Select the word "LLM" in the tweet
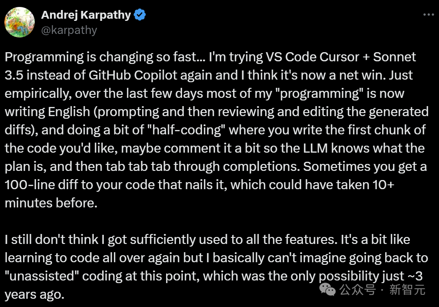 pos(315,148)
